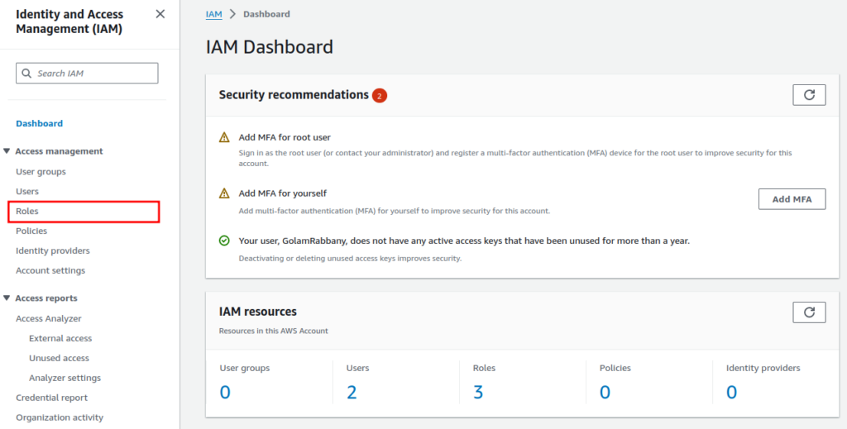The height and width of the screenshot is (429, 847).
Task: Focus the Search IAM field
Action: [x=87, y=74]
